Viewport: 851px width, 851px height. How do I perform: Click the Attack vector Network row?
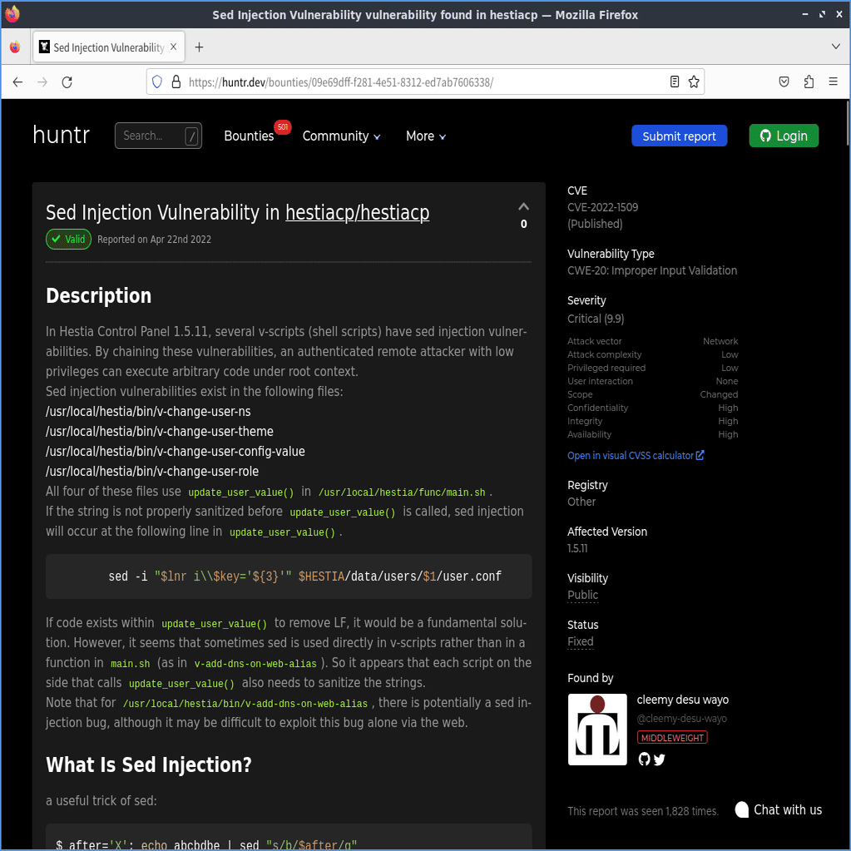tap(652, 341)
